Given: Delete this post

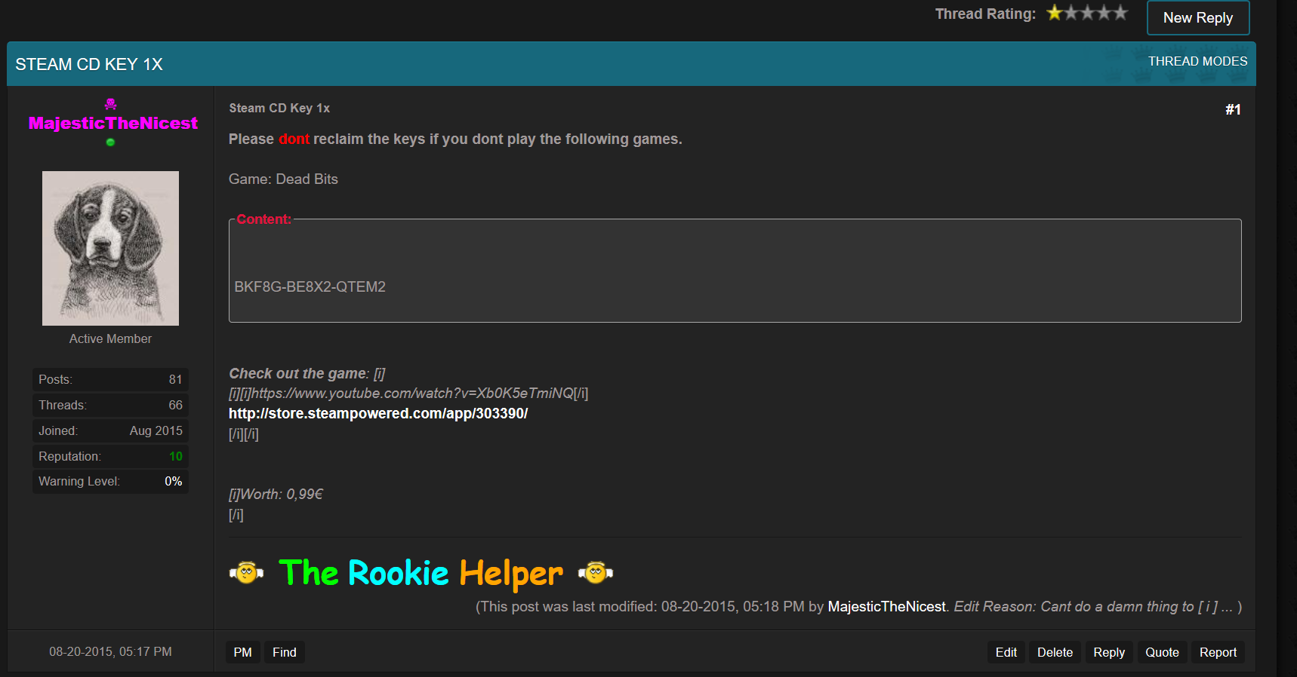Looking at the screenshot, I should coord(1055,652).
